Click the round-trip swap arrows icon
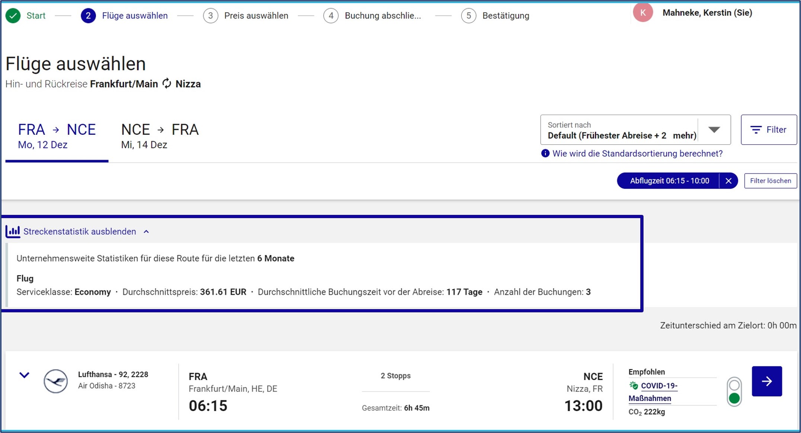The image size is (801, 433). [167, 83]
